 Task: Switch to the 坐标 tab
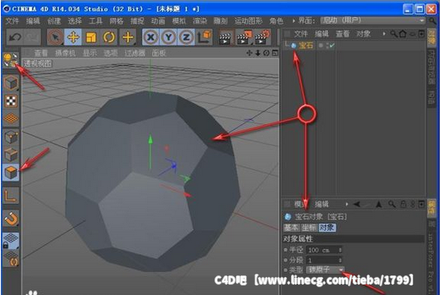pyautogui.click(x=309, y=227)
